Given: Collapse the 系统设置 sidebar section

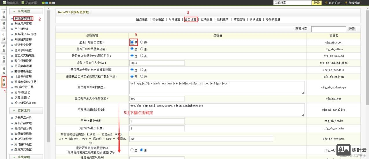Looking at the screenshot, I should [26, 11].
